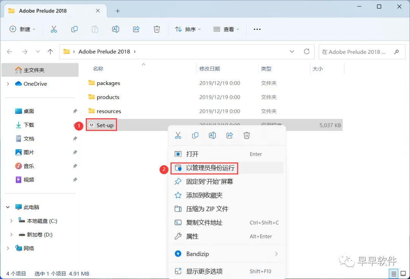Choose 以管理员身份运行 in the context menu
The width and height of the screenshot is (410, 279).
pyautogui.click(x=227, y=168)
